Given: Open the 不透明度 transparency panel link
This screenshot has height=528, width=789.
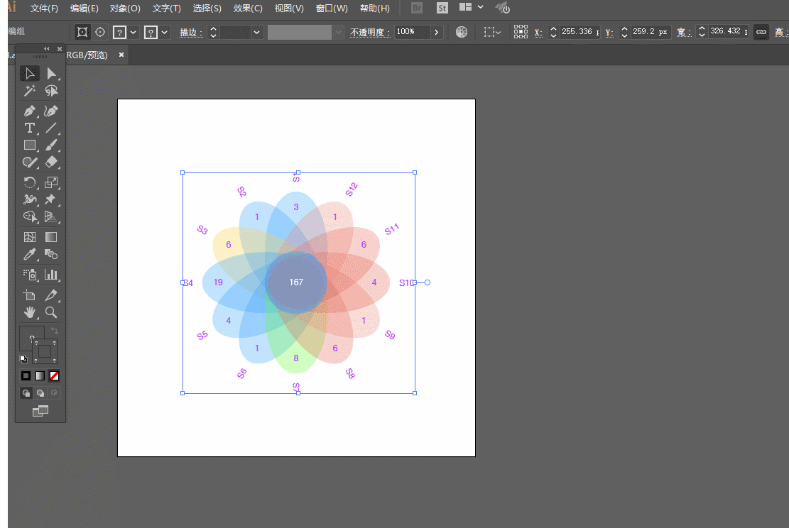Looking at the screenshot, I should (x=370, y=32).
